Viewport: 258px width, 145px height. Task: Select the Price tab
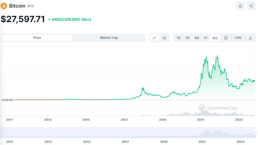click(x=37, y=38)
